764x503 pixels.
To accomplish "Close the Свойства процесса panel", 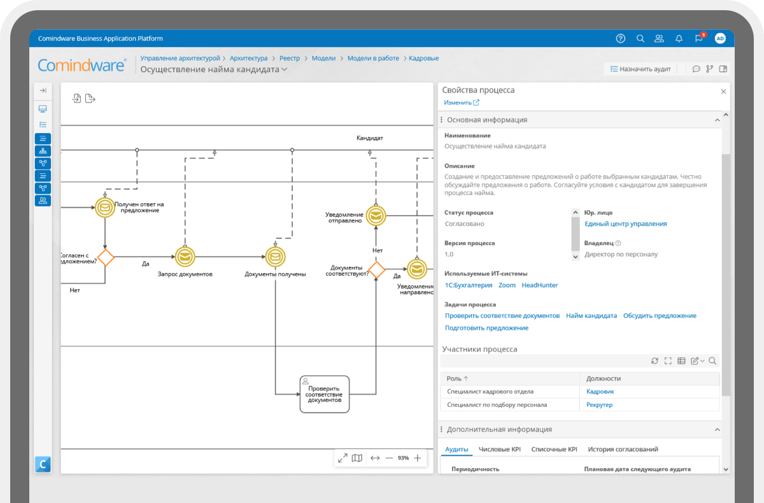I will coord(723,92).
